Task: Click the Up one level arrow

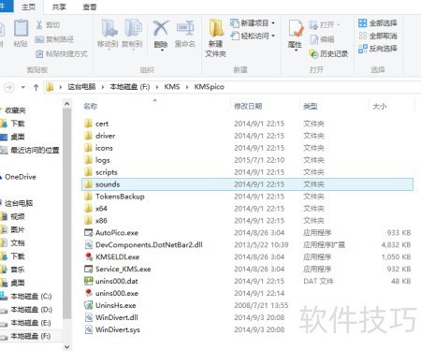Action: 36,87
